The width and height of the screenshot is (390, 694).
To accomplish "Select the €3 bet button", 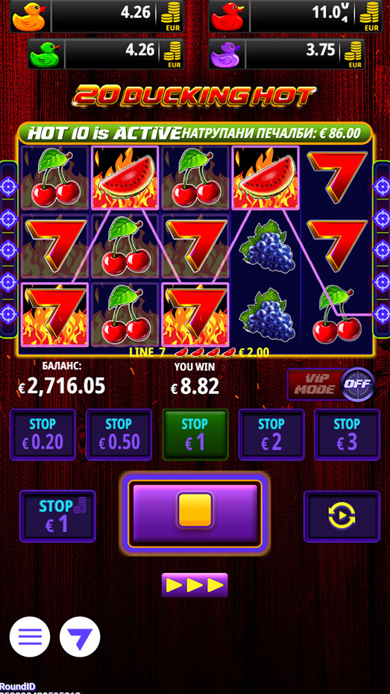I will pos(347,434).
